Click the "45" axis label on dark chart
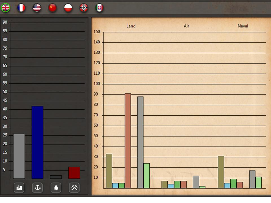The height and width of the screenshot is (203, 271). pyautogui.click(x=5, y=100)
